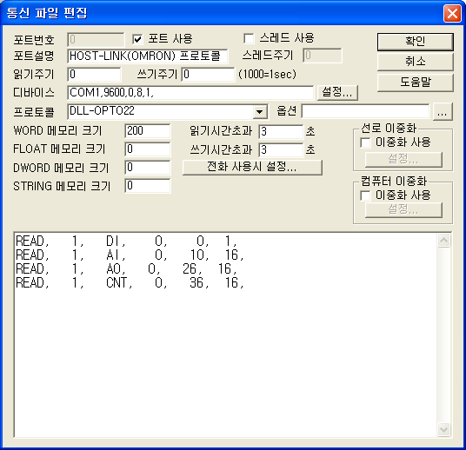The height and width of the screenshot is (450, 466).
Task: Check 이중화 사용 under 선로 이중화
Action: (x=365, y=142)
